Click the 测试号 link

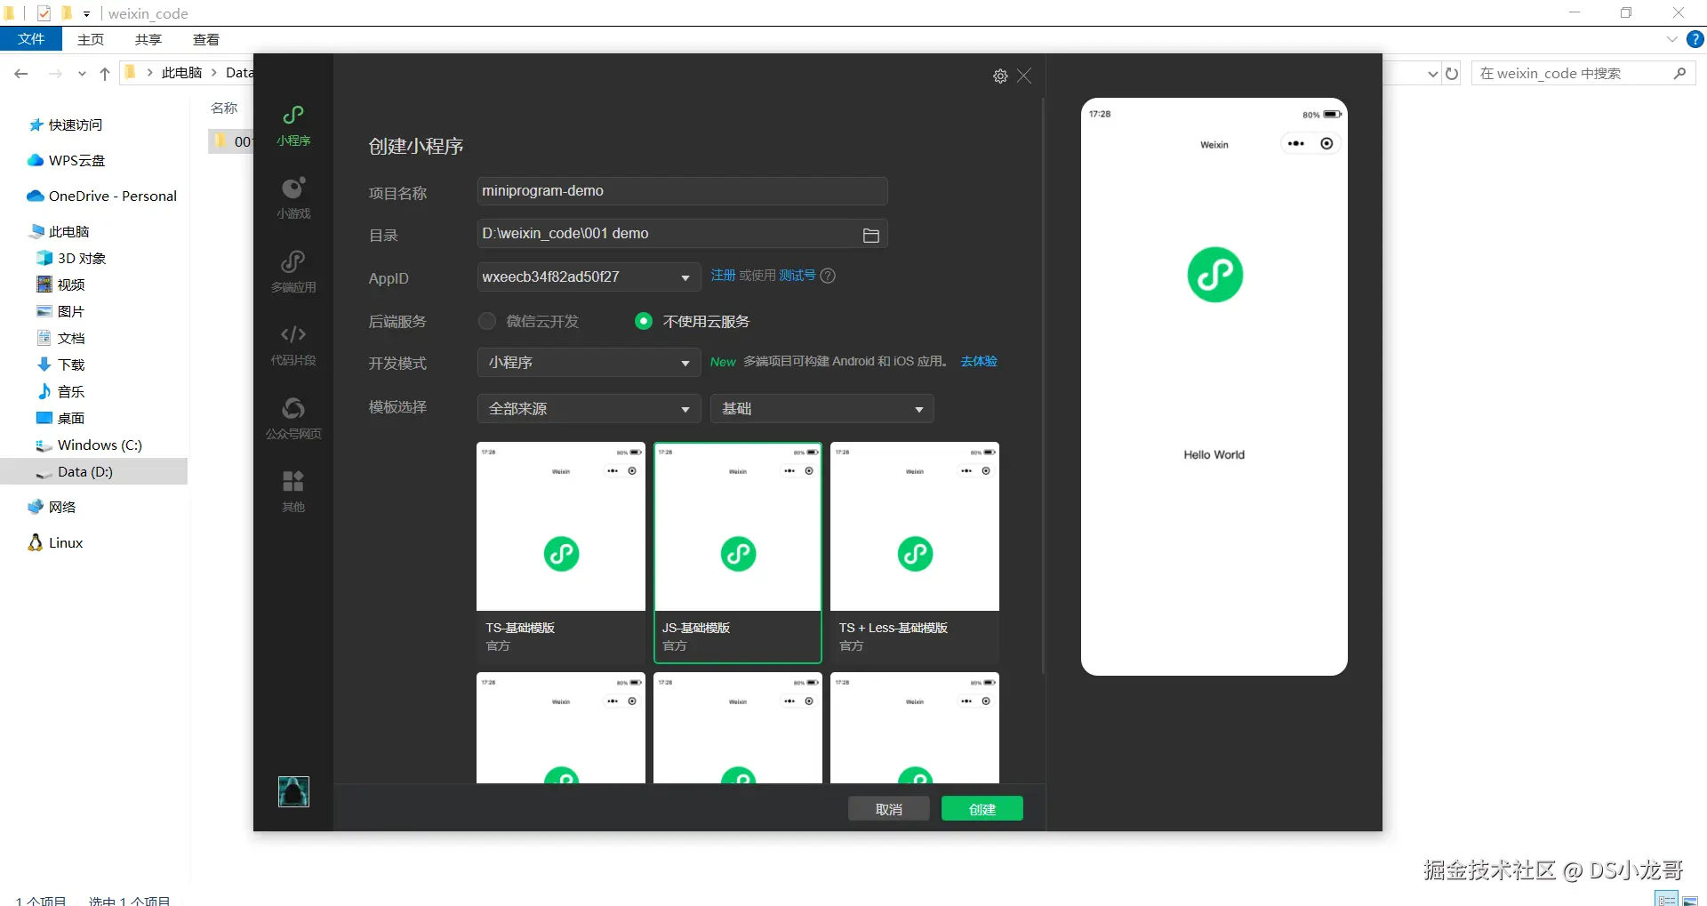(797, 276)
